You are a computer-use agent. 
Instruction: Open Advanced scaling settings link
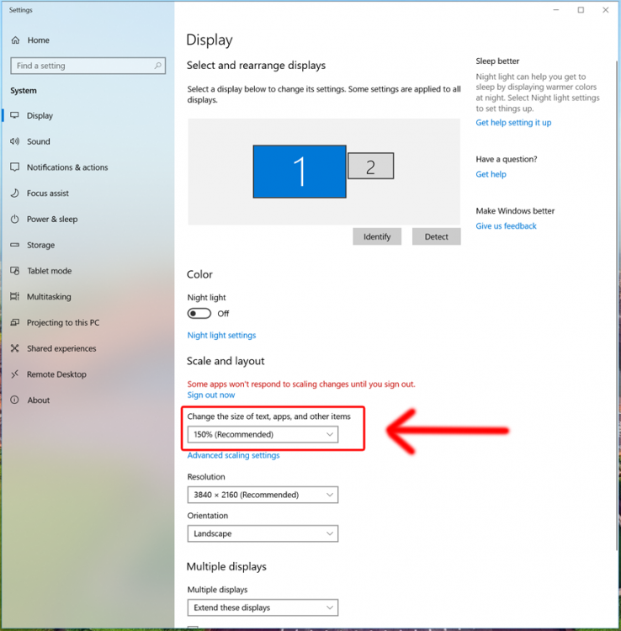click(x=233, y=455)
